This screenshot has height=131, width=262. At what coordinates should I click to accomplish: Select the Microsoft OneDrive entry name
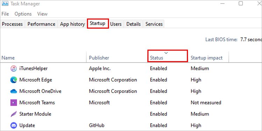[40, 91]
